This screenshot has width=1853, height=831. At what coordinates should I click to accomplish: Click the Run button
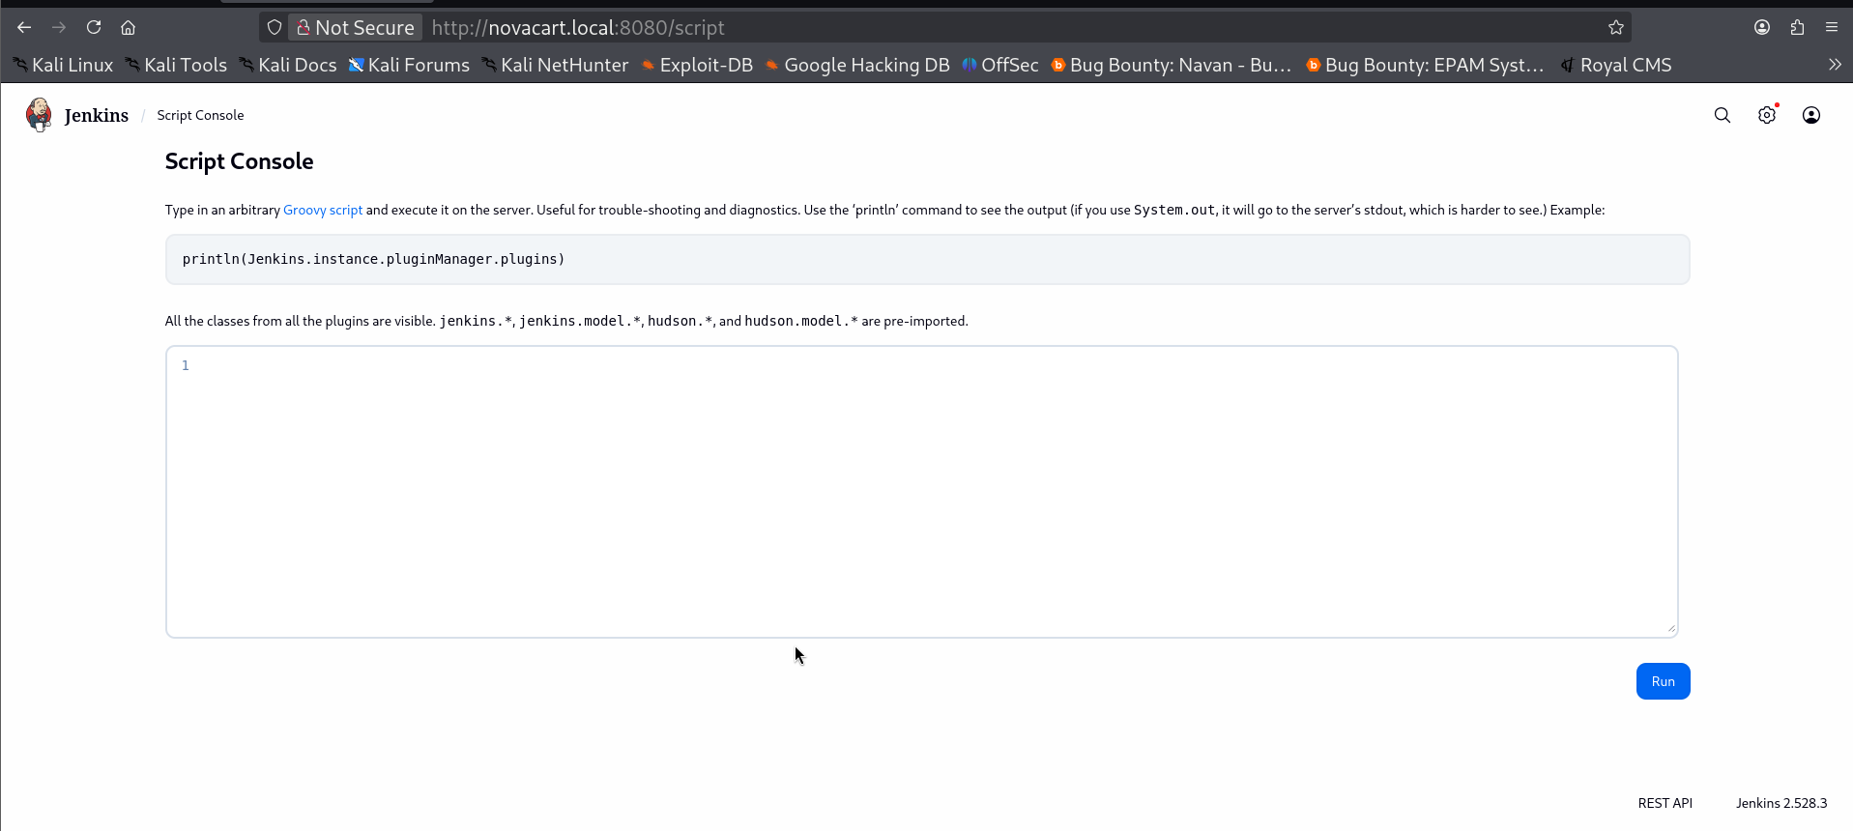coord(1663,681)
